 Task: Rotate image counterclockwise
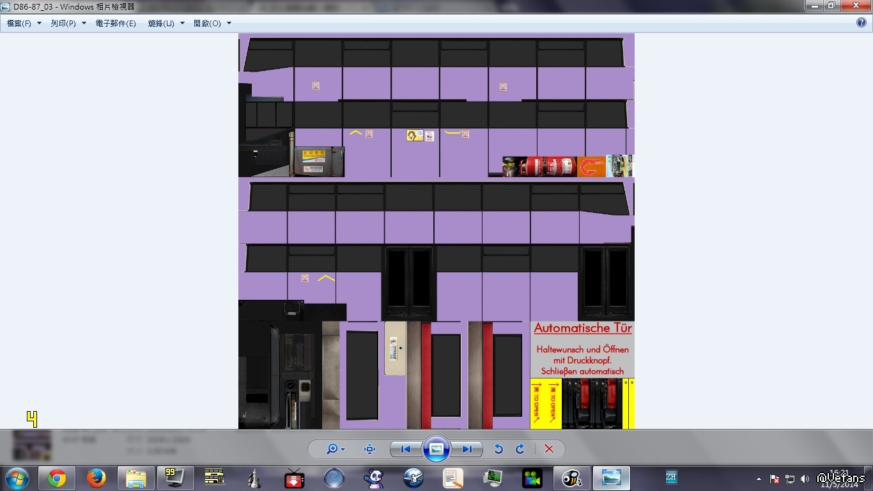pos(498,449)
